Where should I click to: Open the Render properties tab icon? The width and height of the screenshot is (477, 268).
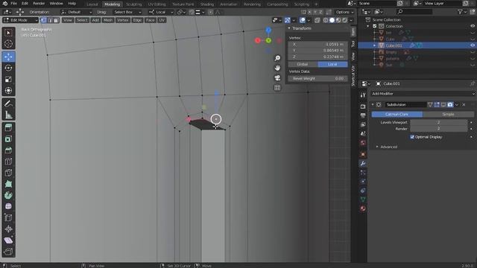click(x=363, y=106)
